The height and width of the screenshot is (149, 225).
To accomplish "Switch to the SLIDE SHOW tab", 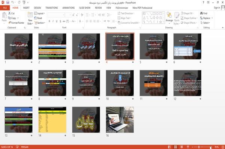I will point(85,8).
